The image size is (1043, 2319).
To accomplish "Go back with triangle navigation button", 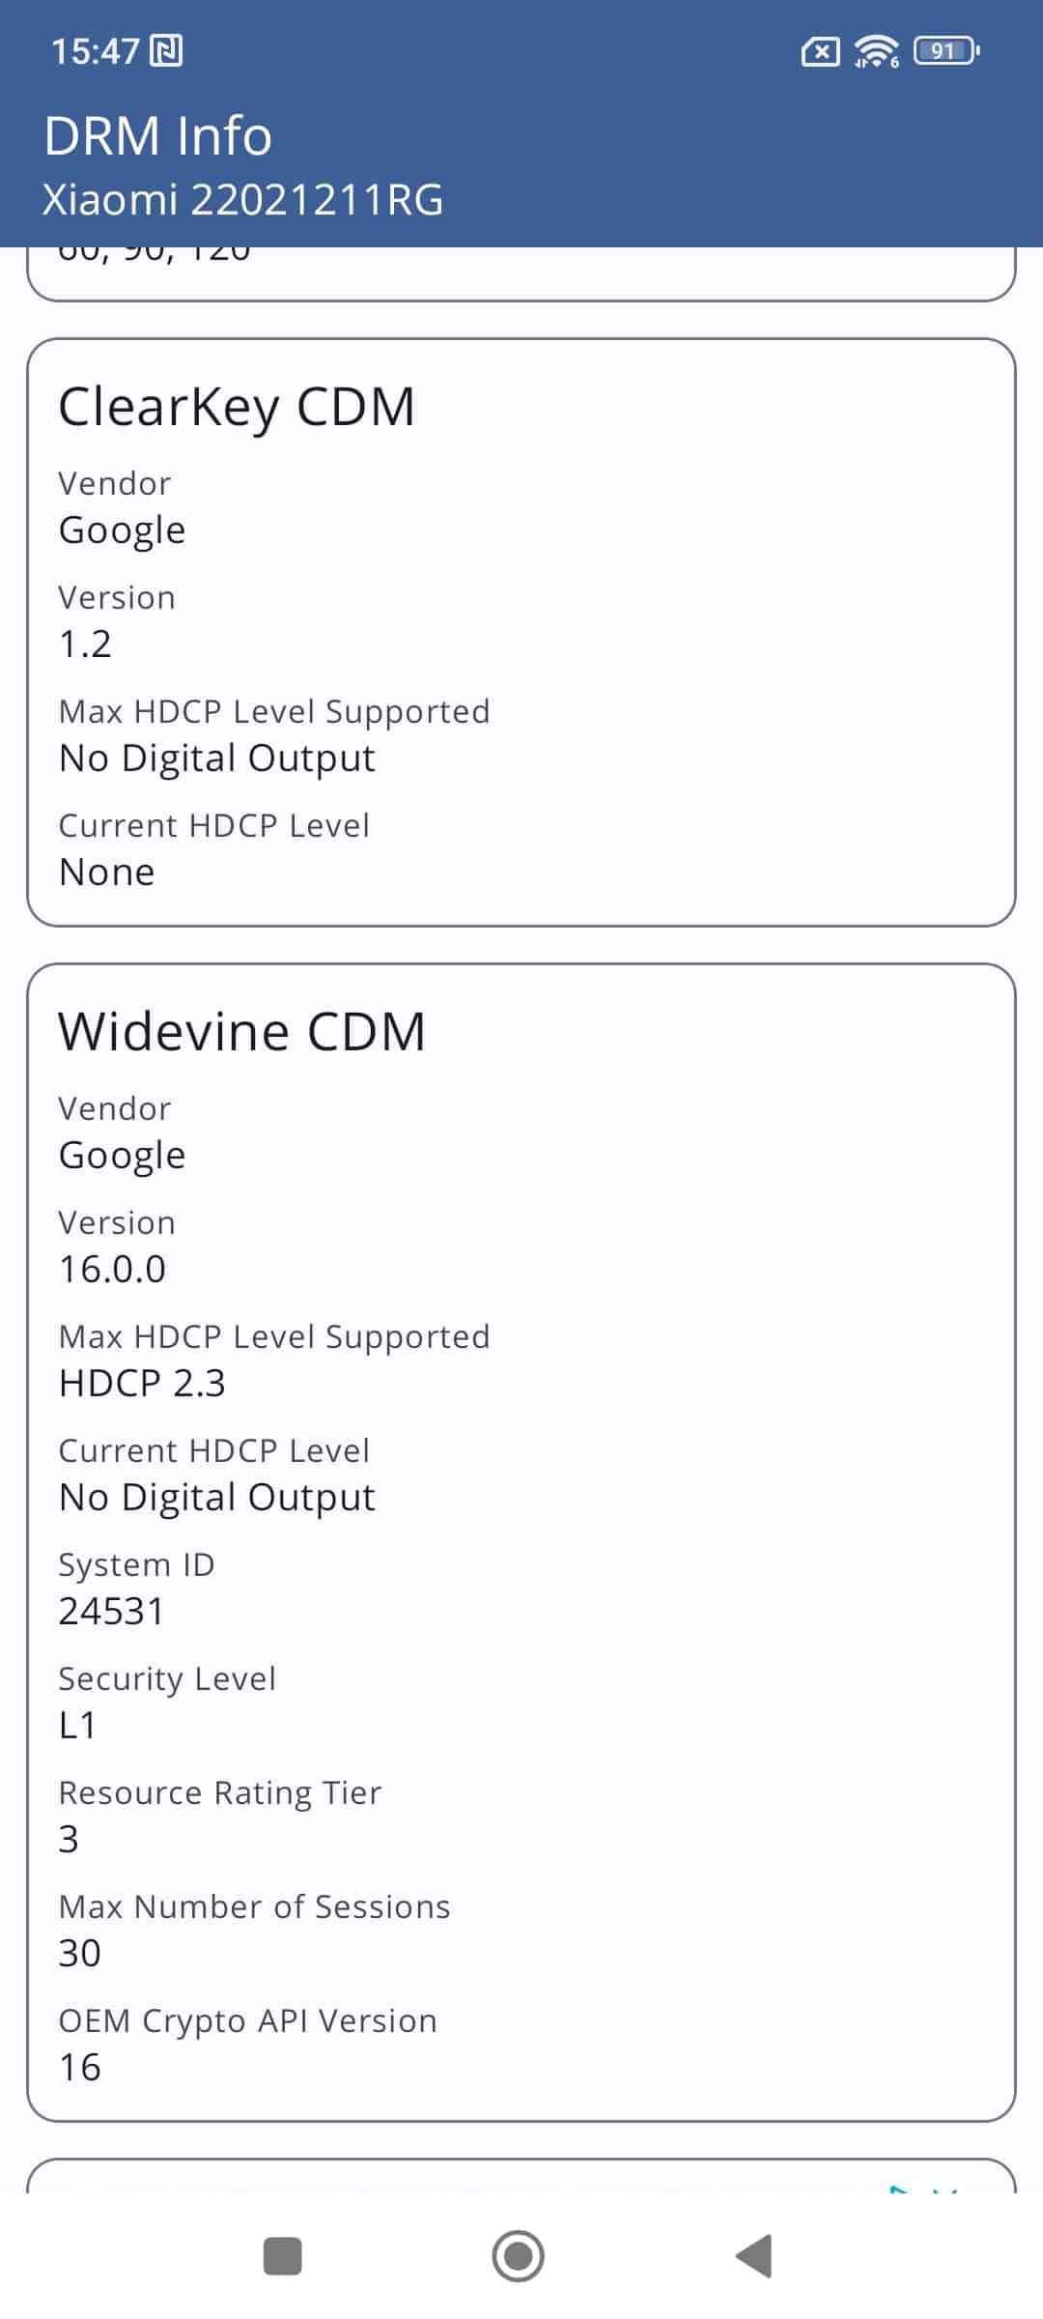I will coord(753,2256).
